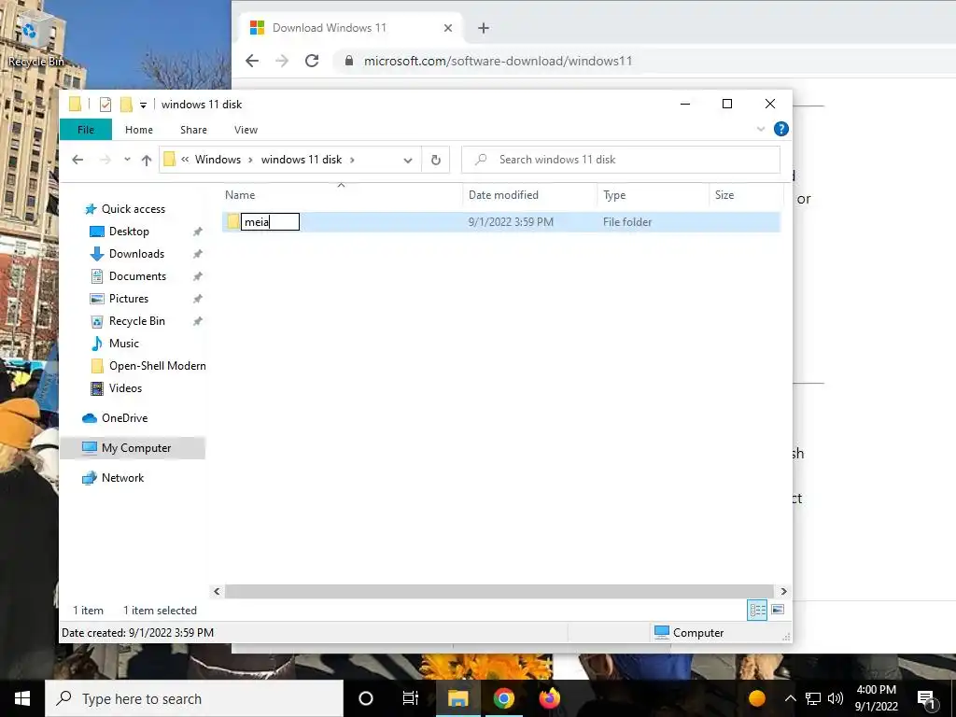Click Chrome's back button
This screenshot has width=956, height=717.
(252, 61)
